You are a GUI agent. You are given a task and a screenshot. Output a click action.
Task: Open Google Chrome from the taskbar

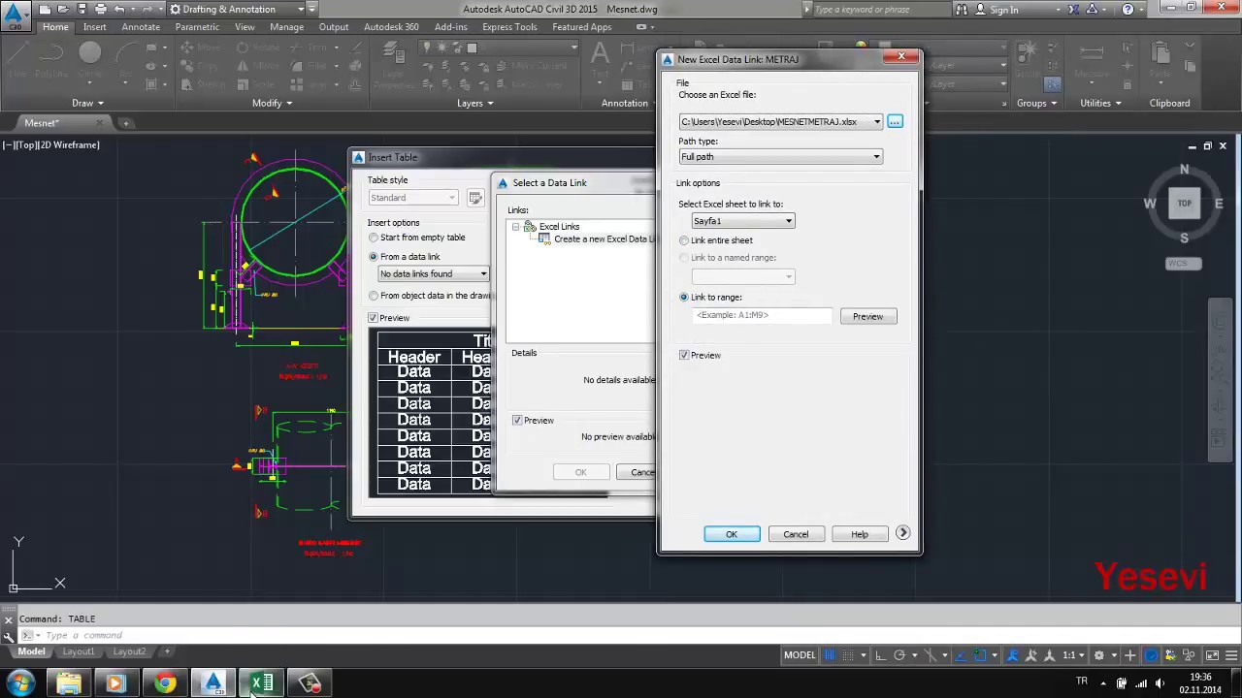(x=165, y=682)
